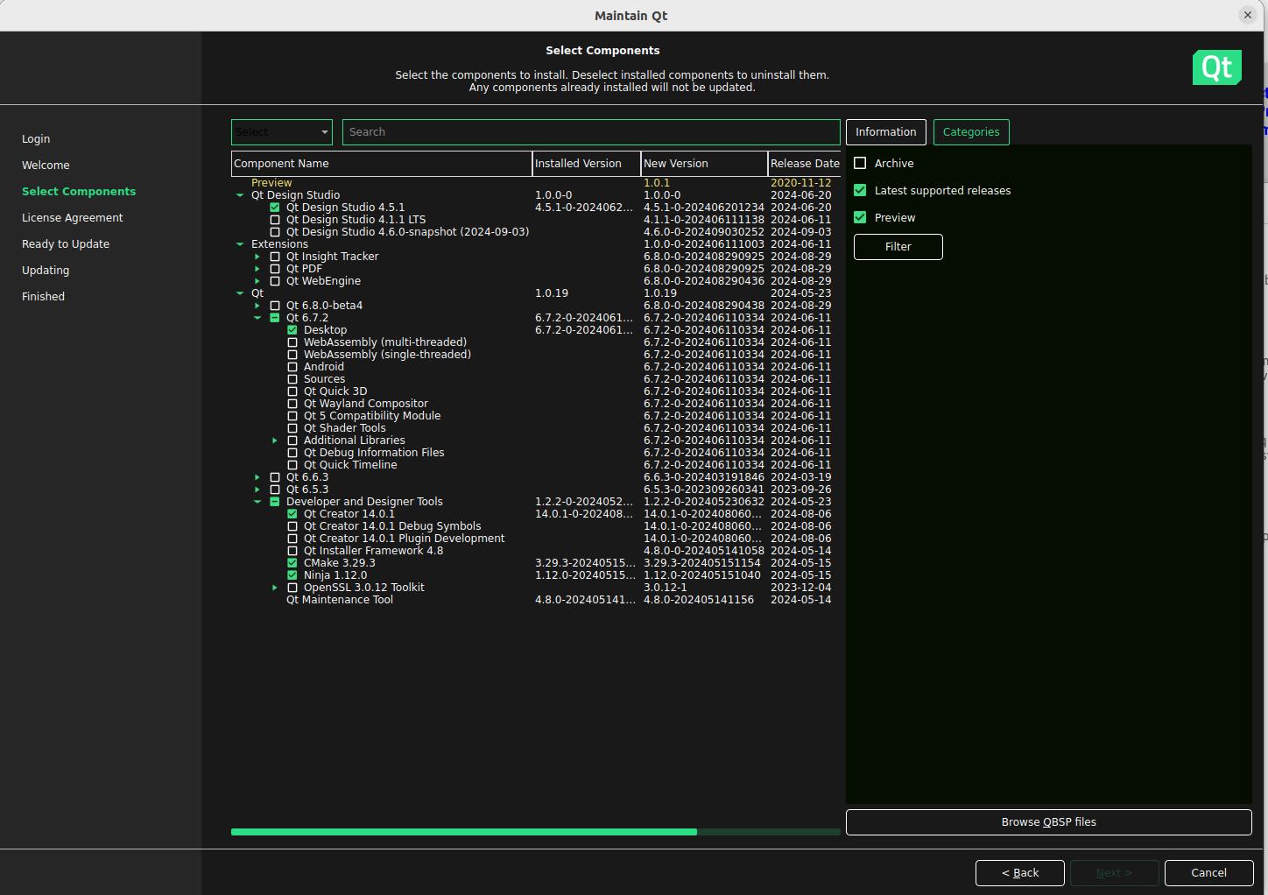Select the Qt Maintenance Tool row
This screenshot has width=1268, height=895.
[x=536, y=600]
